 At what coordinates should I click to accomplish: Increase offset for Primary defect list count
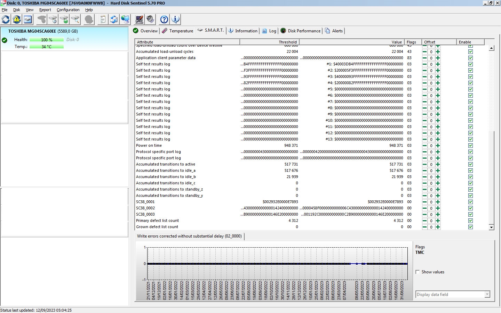438,221
